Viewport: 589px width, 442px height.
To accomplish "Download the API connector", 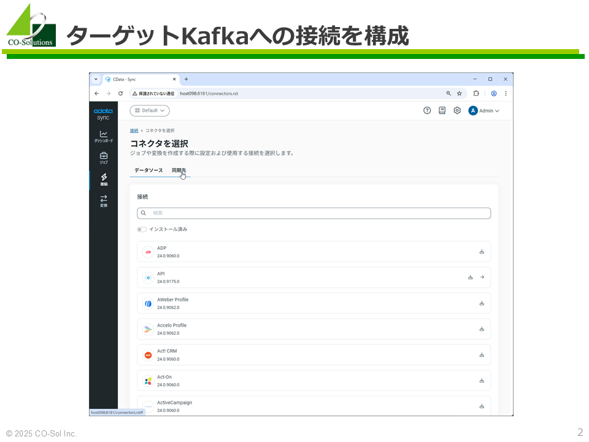I will click(x=471, y=277).
